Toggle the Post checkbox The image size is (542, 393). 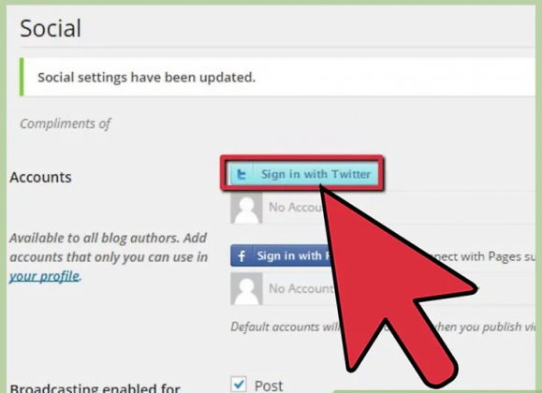pos(239,384)
